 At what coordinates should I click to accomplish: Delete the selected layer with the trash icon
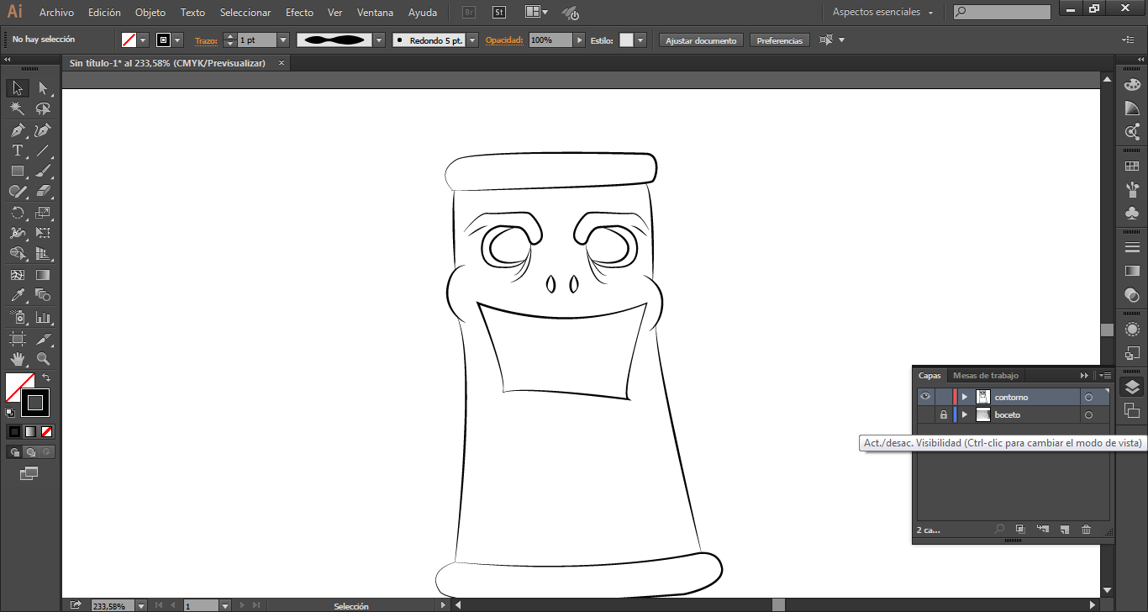click(x=1086, y=530)
